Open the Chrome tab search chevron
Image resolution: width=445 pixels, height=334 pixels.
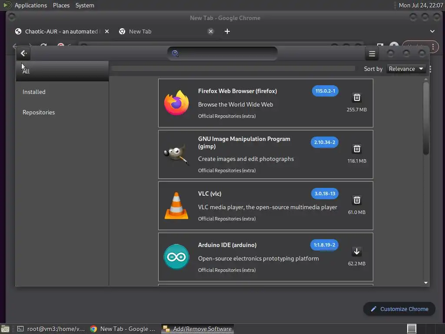coord(432,31)
